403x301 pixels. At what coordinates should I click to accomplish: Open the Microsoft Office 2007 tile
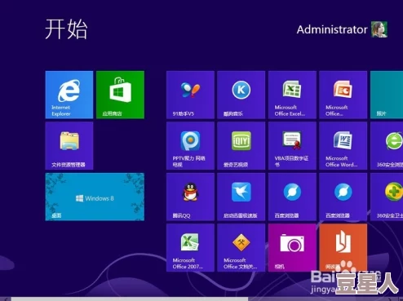click(190, 248)
